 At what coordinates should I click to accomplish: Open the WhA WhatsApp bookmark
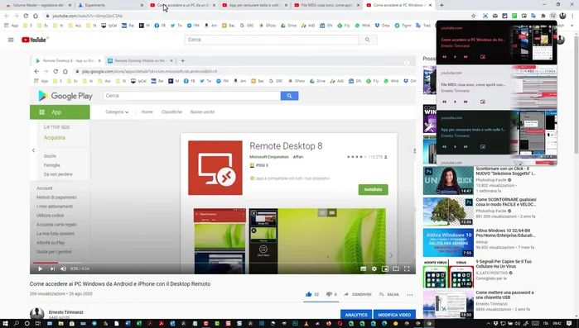tap(362, 26)
